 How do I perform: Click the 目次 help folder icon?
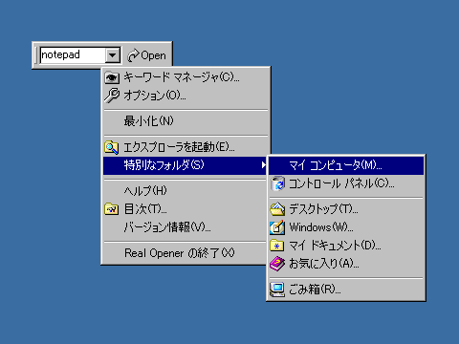click(x=111, y=209)
